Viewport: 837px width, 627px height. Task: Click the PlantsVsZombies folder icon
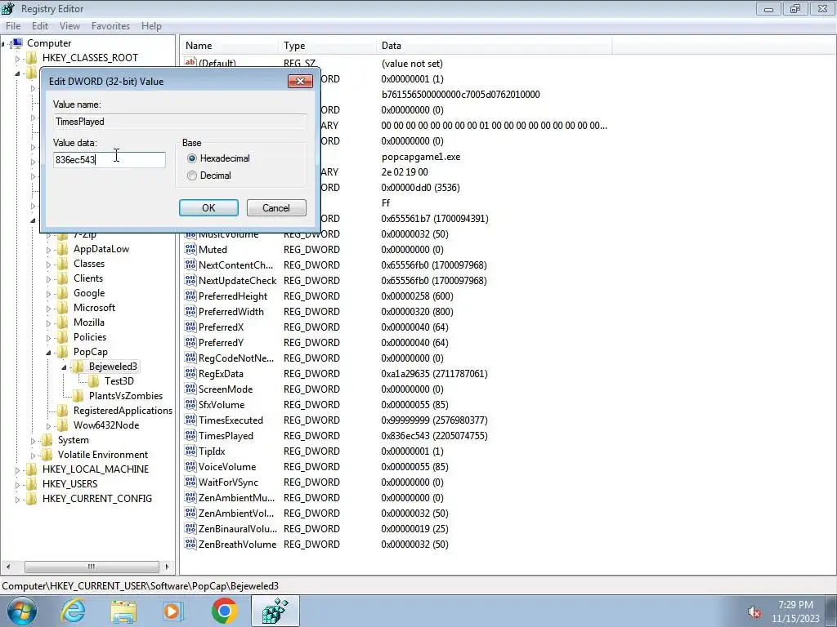(x=78, y=396)
